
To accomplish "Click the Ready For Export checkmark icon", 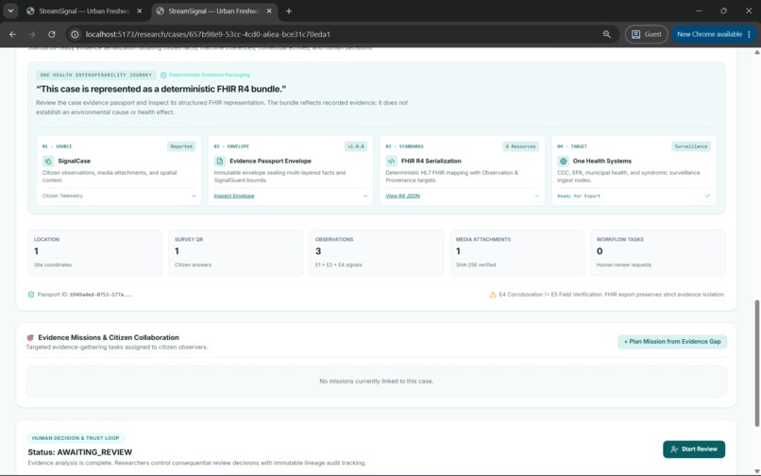I will click(x=707, y=195).
